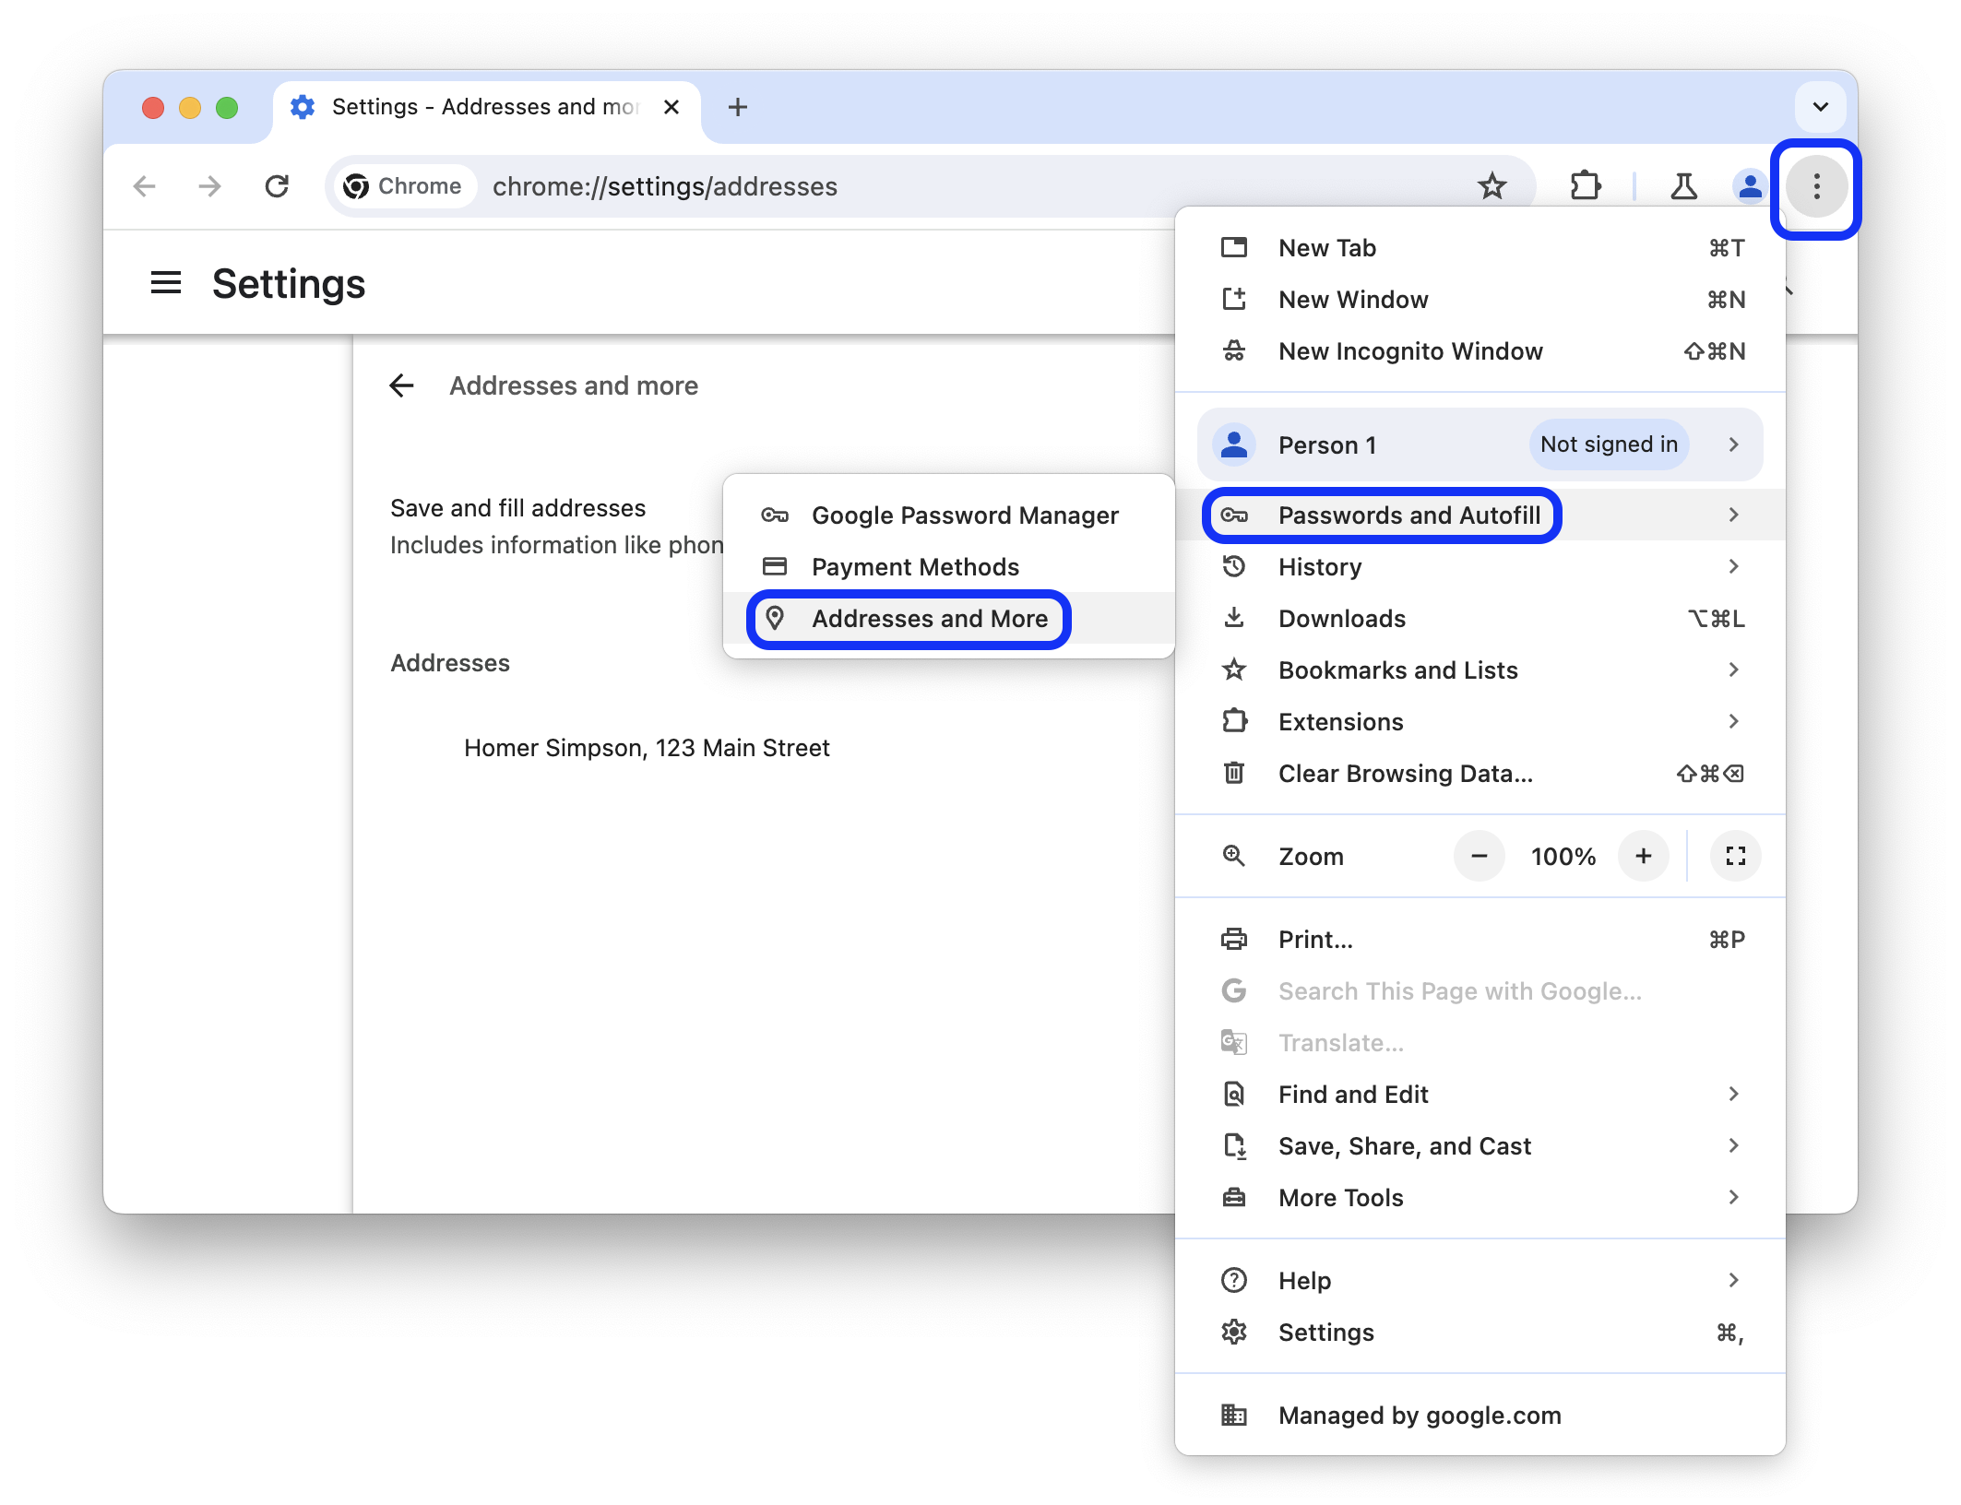This screenshot has height=1505, width=1961.
Task: Click the back arrow in Addresses settings
Action: (x=400, y=385)
